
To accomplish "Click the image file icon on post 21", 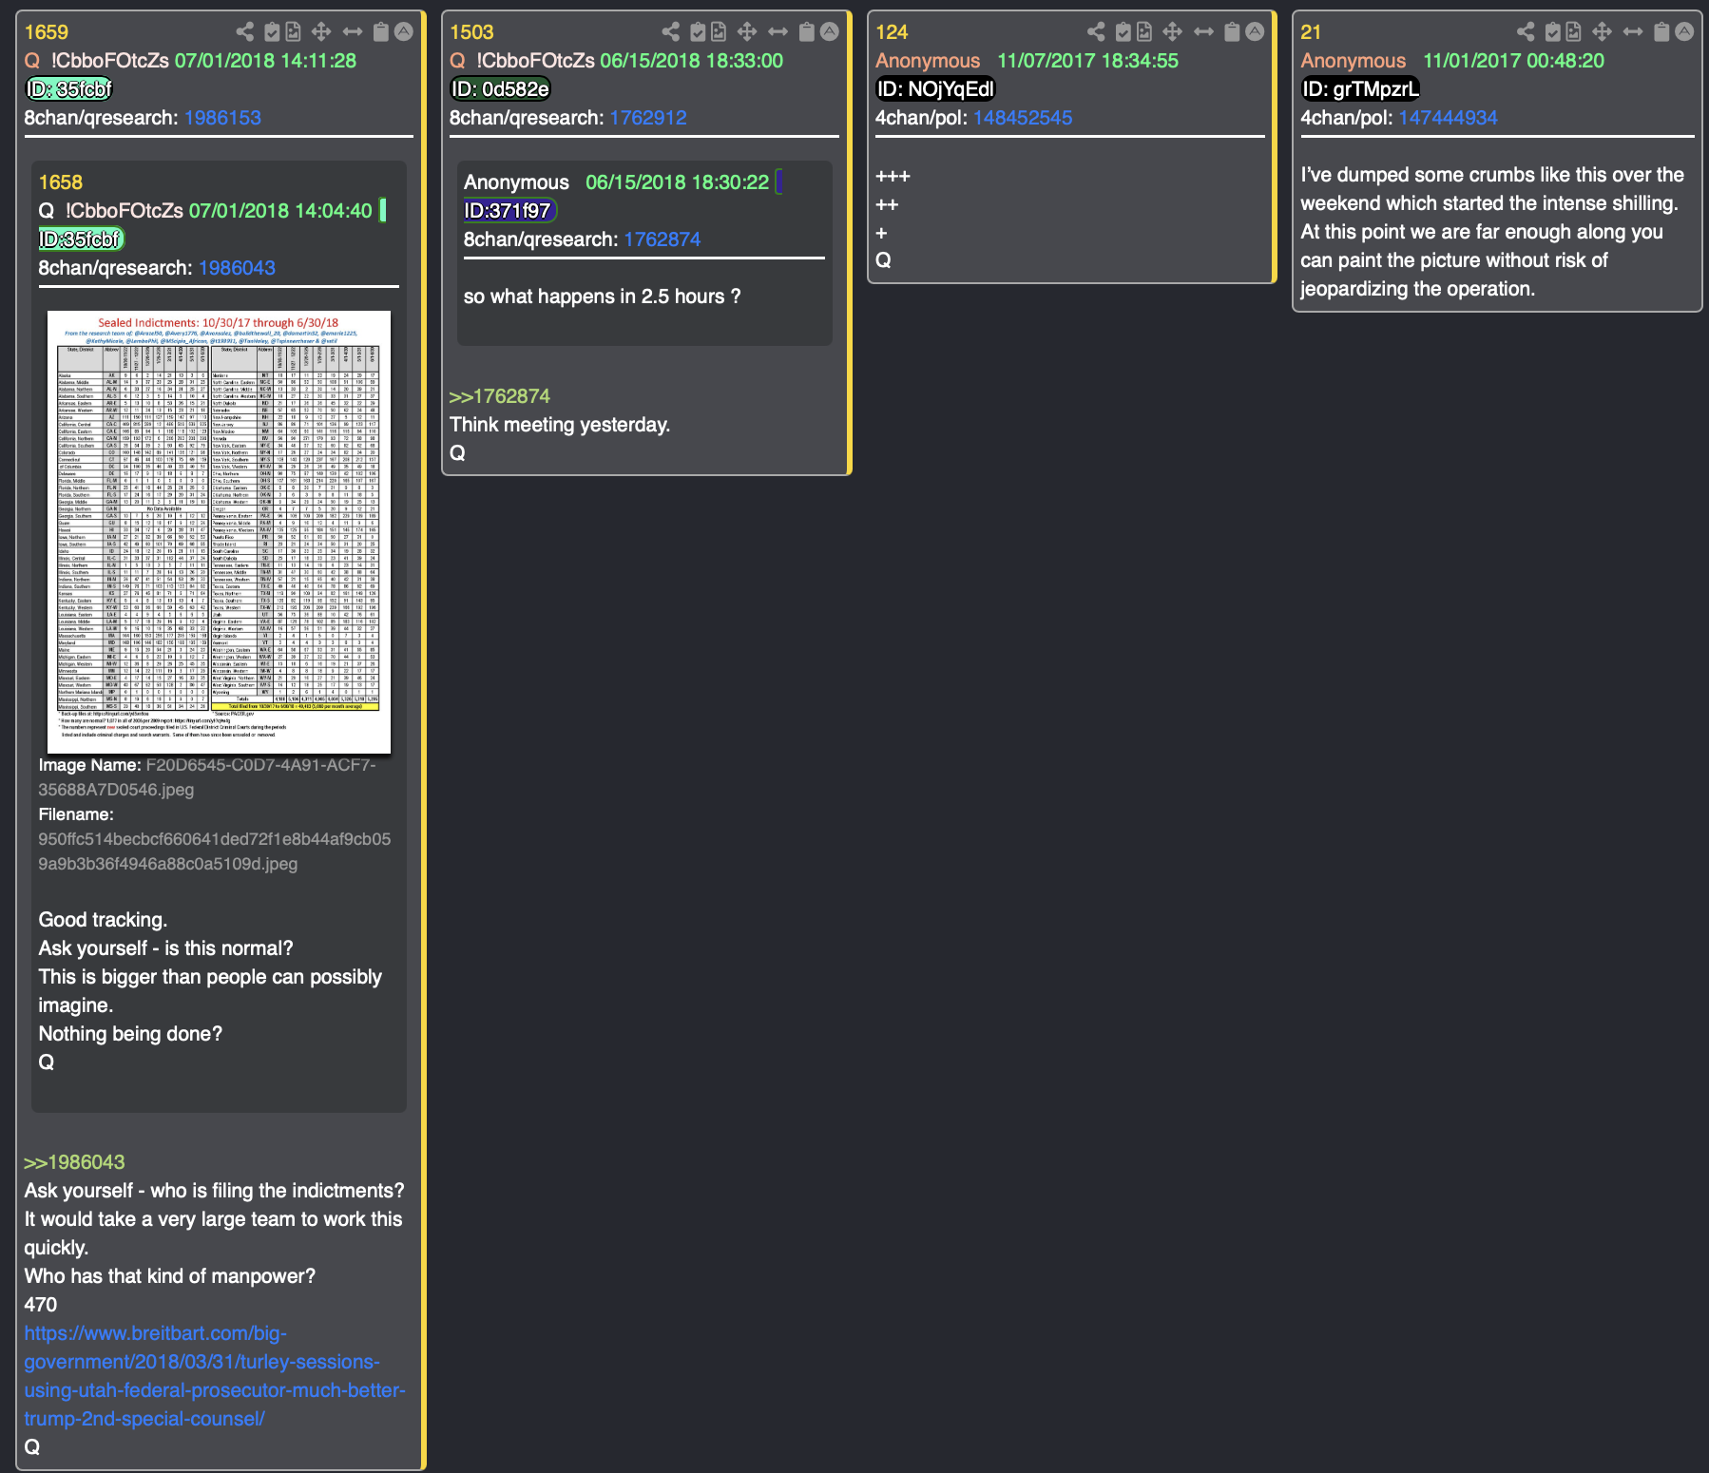I will (1574, 32).
